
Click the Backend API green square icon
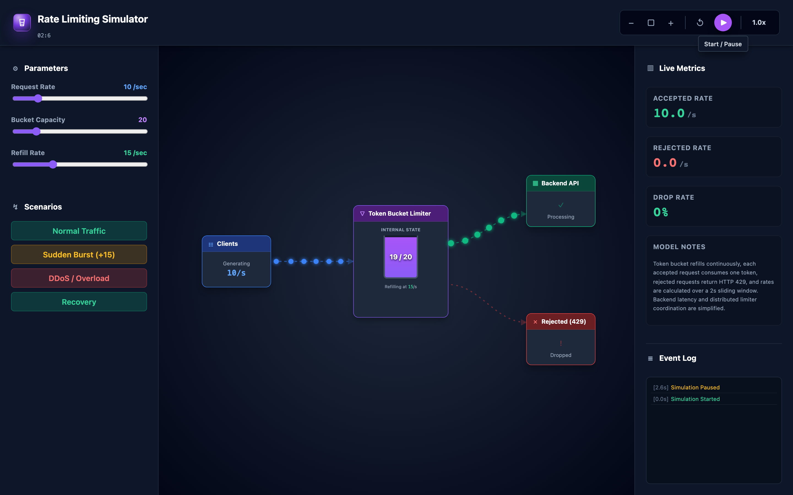tap(536, 183)
